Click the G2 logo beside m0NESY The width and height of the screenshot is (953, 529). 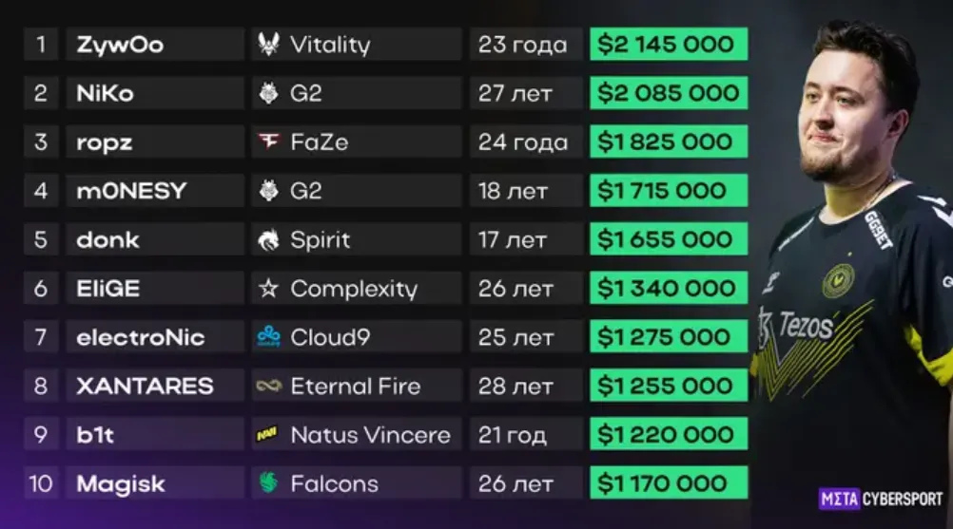pos(268,191)
